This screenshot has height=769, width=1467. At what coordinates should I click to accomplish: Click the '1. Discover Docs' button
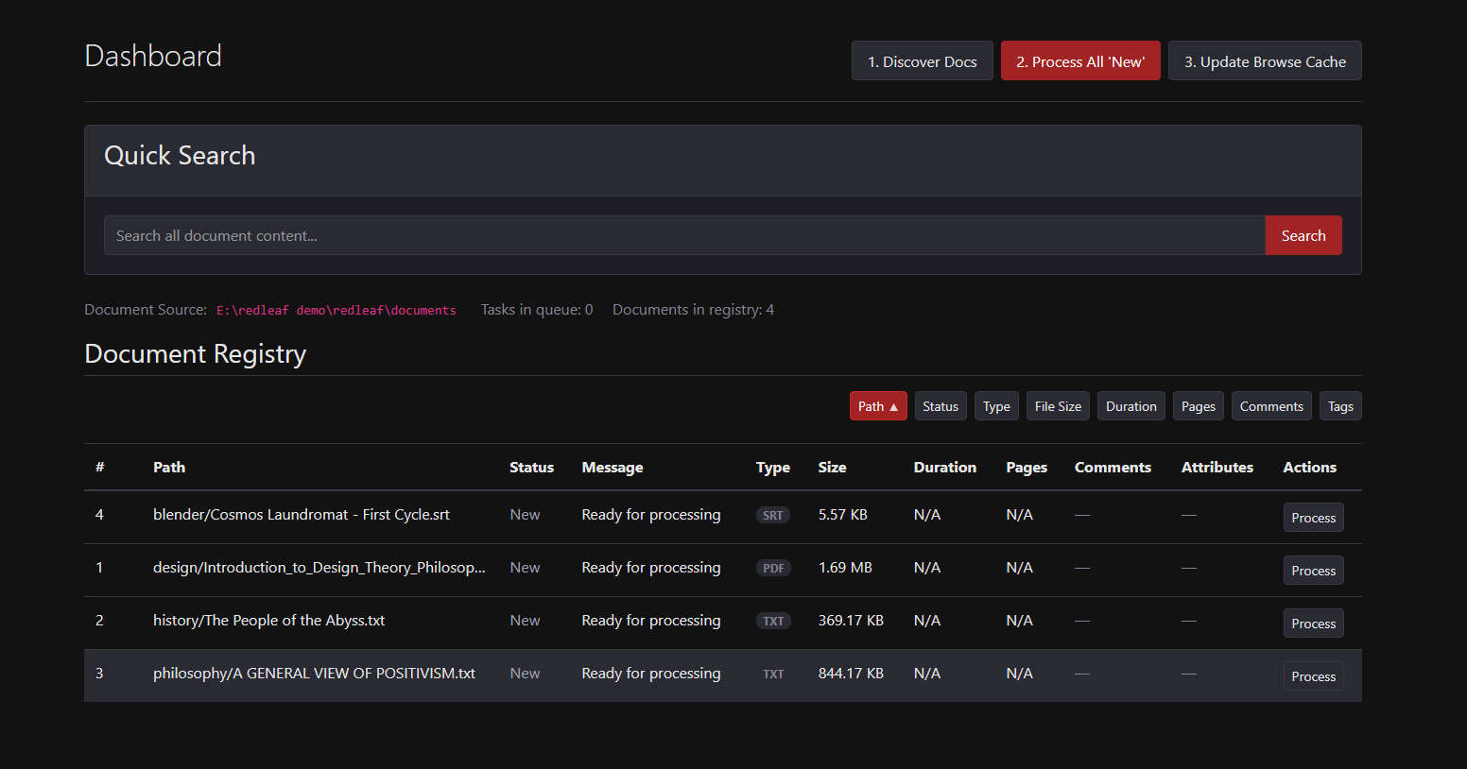(922, 61)
